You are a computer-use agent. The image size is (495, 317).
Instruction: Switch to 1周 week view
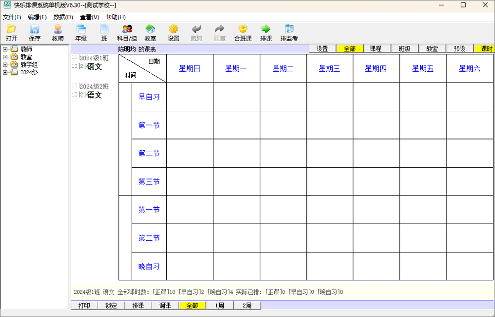pyautogui.click(x=219, y=305)
